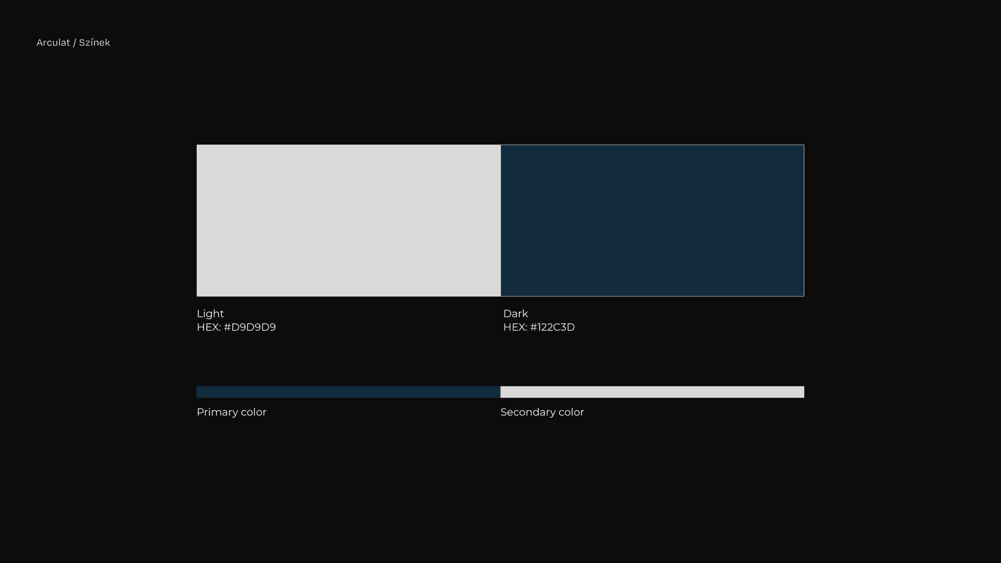Click "Színek" in the page header
The image size is (1001, 563).
95,43
